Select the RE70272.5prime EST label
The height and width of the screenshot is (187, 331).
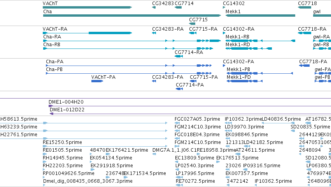pos(196,181)
